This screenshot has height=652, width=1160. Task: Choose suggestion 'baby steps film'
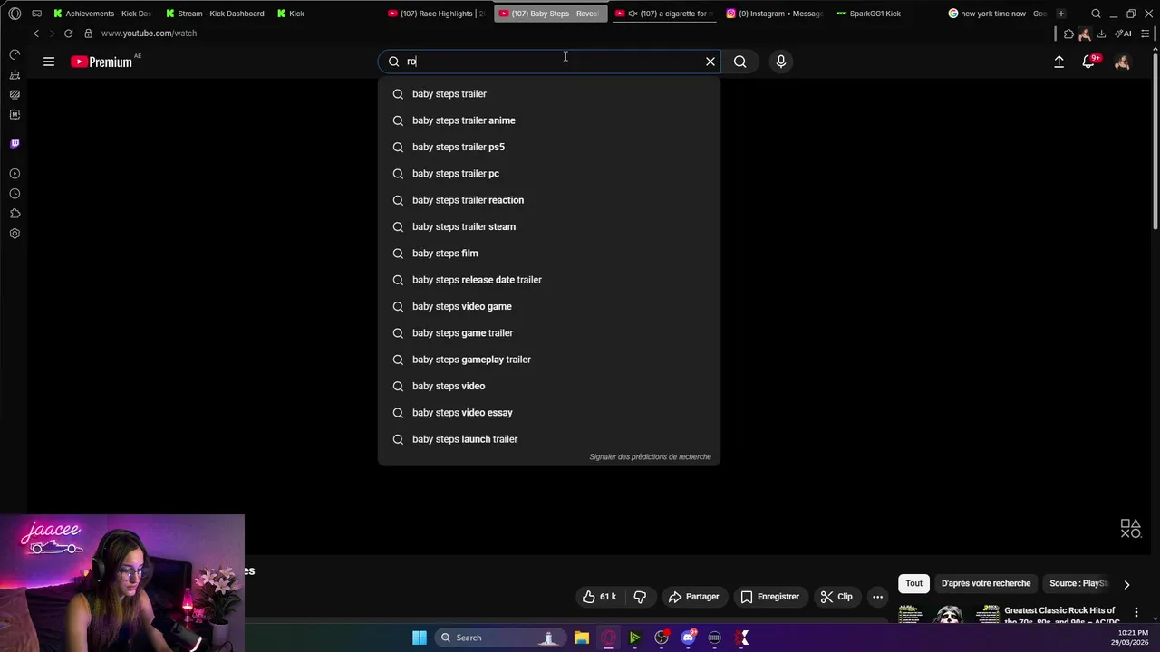coord(549,254)
